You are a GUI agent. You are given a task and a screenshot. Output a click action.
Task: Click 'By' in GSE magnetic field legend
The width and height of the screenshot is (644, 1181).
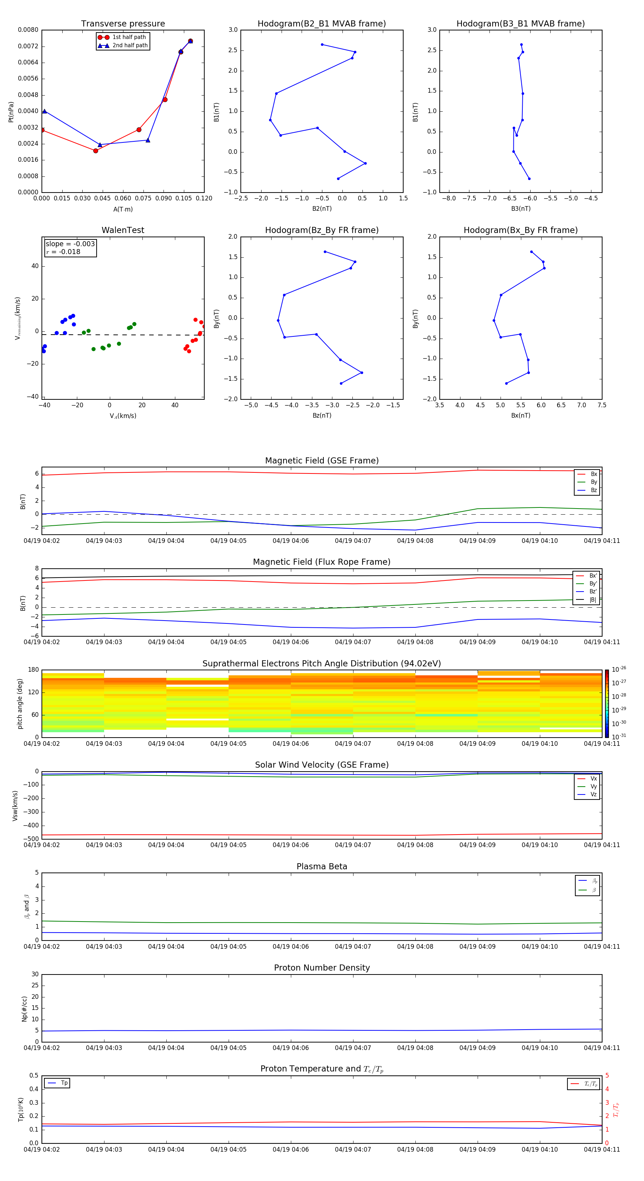587,482
